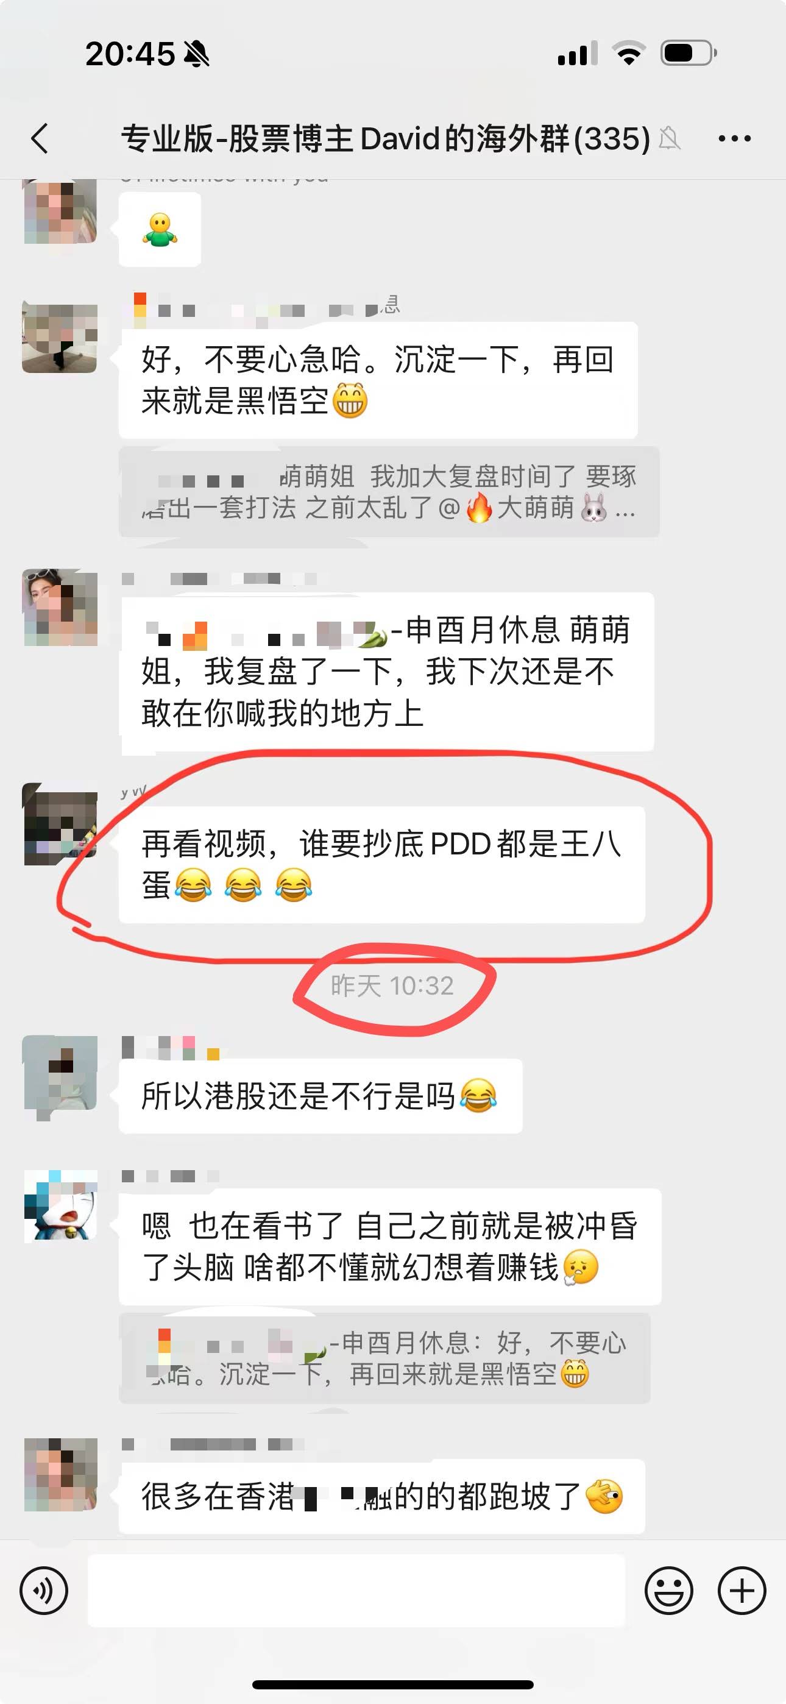This screenshot has width=786, height=1704.
Task: Tap the plus attachments button
Action: pos(742,1591)
